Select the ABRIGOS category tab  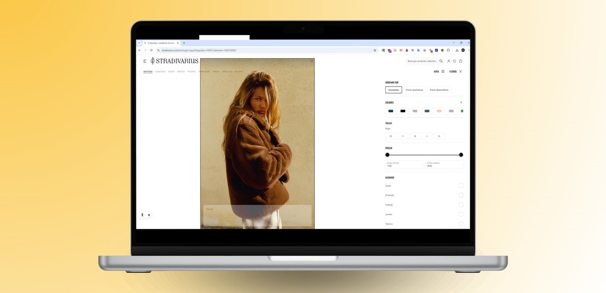click(x=181, y=72)
